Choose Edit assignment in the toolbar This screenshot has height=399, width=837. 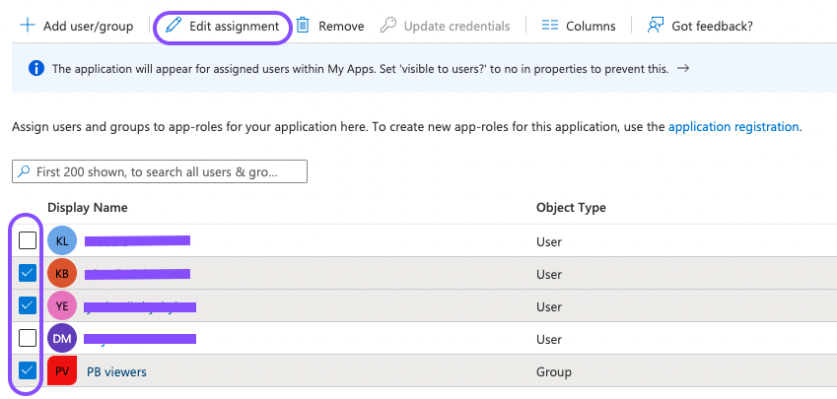tap(223, 26)
